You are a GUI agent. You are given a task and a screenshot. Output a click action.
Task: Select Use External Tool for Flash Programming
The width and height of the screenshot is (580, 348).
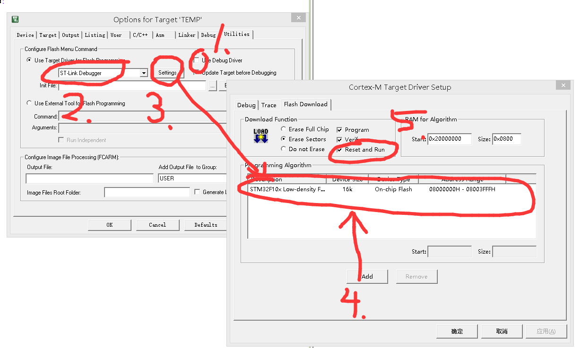click(x=30, y=103)
